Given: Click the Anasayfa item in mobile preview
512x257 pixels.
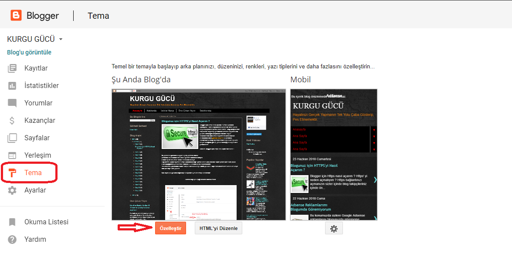Looking at the screenshot, I should click(299, 130).
